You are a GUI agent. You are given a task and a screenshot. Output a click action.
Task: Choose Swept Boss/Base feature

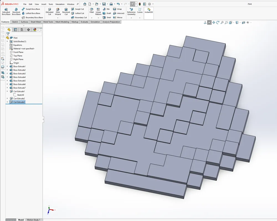tap(31, 9)
